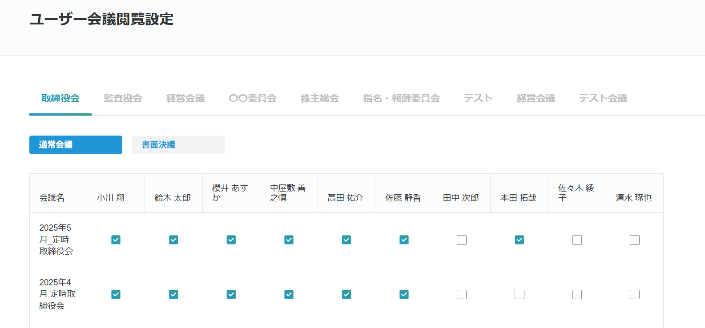Uncheck 鈴木 太郎 for 2025年4月 meeting

173,295
